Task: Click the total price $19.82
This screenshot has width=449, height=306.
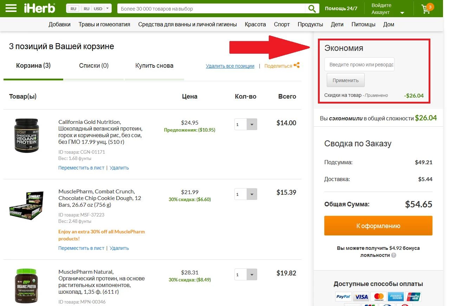Action: pyautogui.click(x=286, y=273)
